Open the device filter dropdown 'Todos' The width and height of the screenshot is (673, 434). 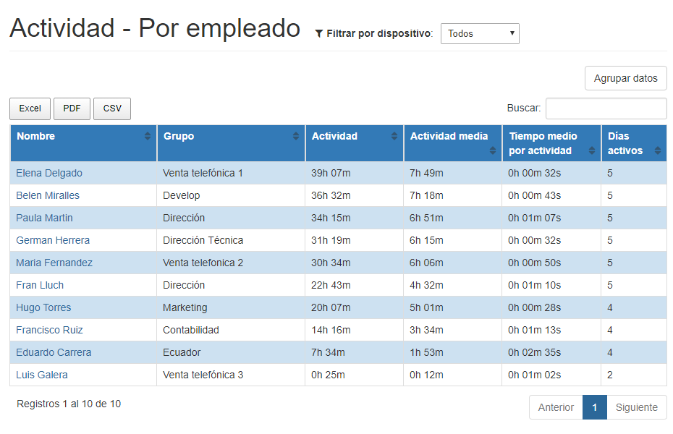pyautogui.click(x=479, y=33)
